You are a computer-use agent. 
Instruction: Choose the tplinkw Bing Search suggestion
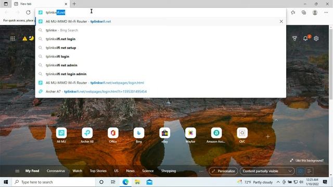161,30
